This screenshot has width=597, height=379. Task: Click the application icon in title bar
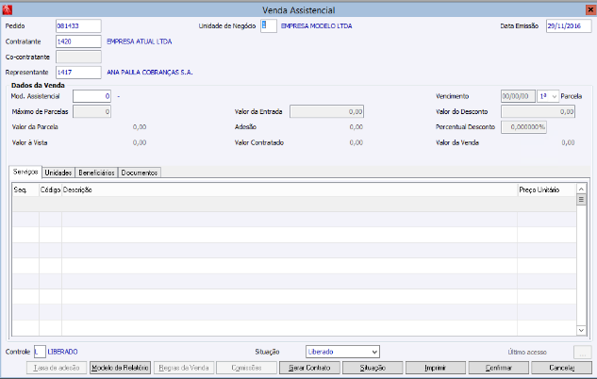point(7,9)
